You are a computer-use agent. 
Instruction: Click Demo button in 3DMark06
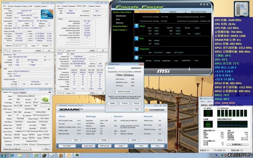click(x=141, y=146)
